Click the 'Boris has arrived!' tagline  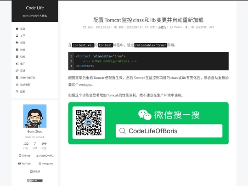click(x=35, y=137)
